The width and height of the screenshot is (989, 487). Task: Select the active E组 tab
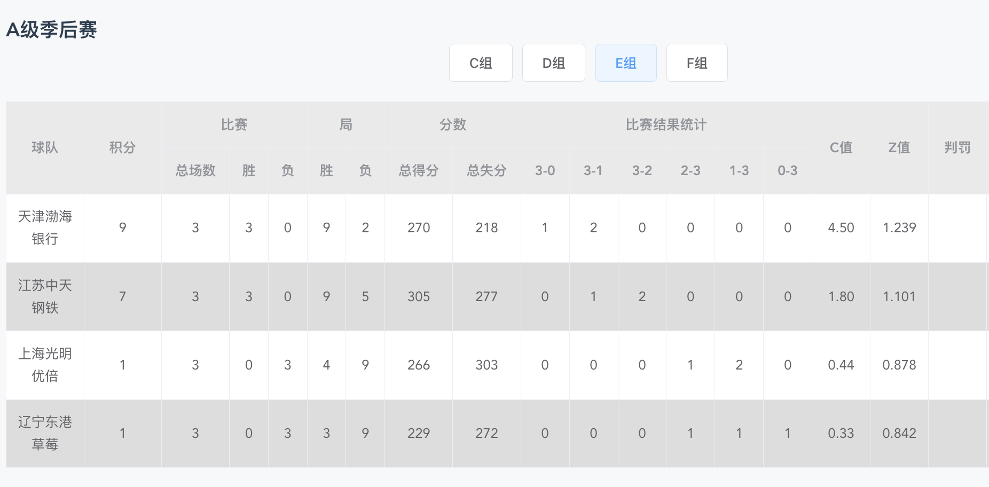626,63
